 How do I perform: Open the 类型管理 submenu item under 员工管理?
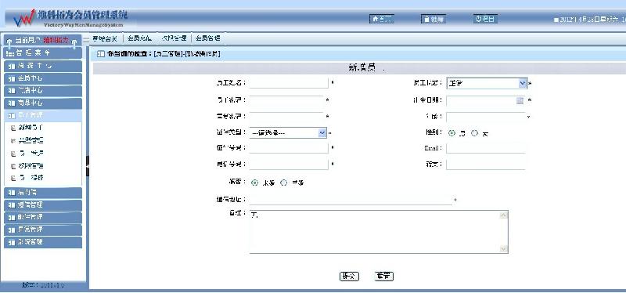(x=31, y=140)
